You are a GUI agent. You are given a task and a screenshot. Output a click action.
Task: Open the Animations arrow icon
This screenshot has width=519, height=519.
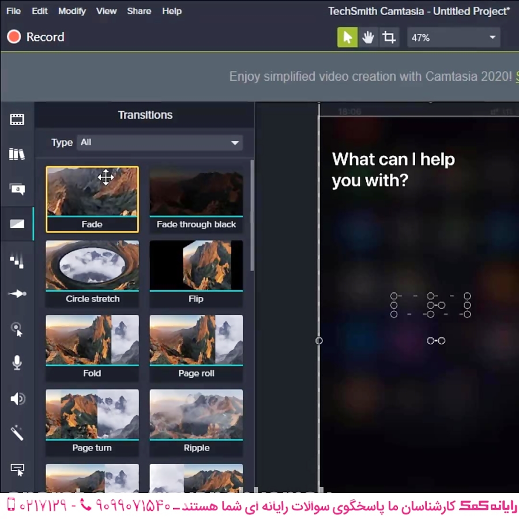click(17, 294)
